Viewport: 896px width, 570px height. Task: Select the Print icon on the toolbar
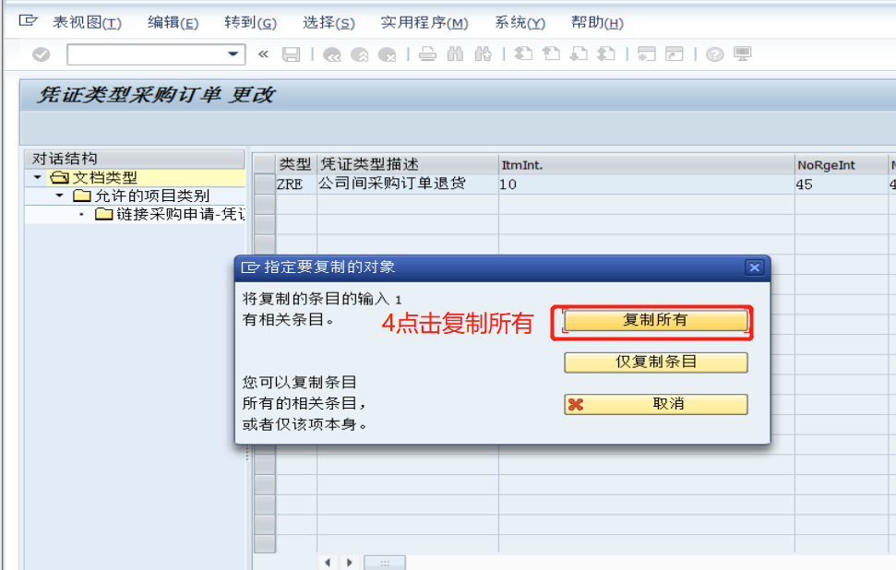(427, 53)
